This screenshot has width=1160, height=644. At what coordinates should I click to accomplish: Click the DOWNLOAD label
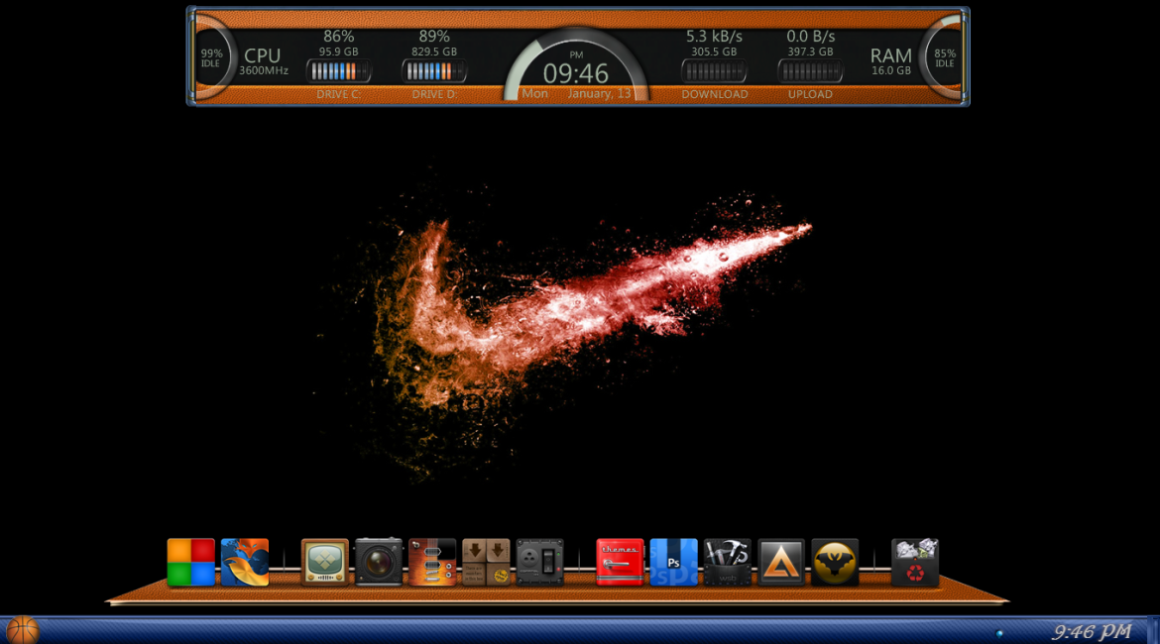coord(715,95)
